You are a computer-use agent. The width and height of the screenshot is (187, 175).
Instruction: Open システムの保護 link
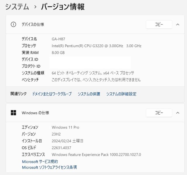point(89,94)
